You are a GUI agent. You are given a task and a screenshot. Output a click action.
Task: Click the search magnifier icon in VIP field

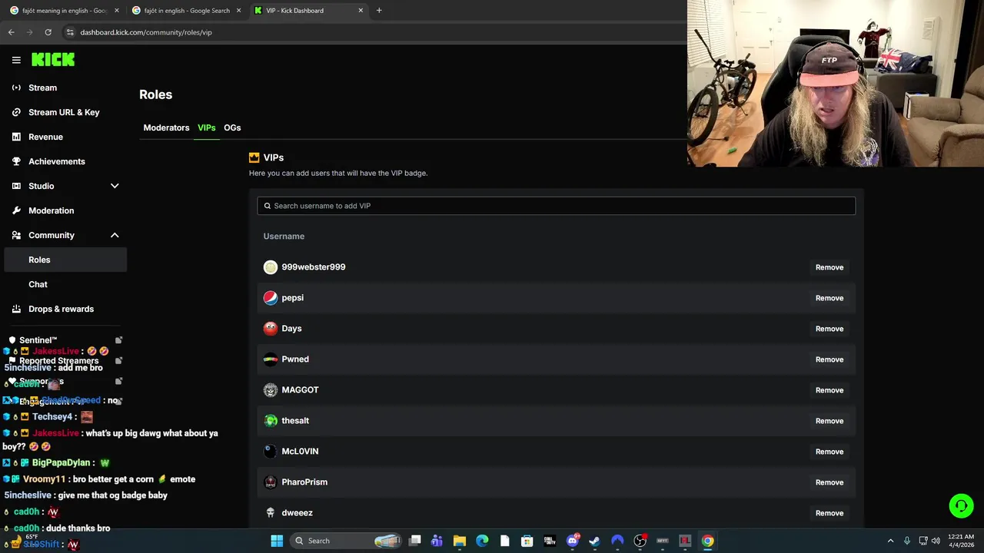click(268, 206)
